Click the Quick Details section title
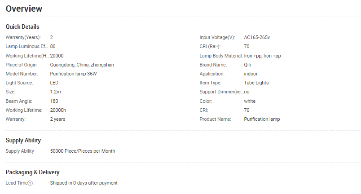The image size is (361, 194). (22, 26)
